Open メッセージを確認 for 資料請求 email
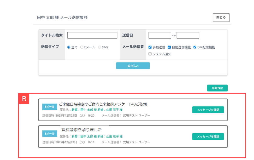The image size is (254, 160). coord(208,136)
